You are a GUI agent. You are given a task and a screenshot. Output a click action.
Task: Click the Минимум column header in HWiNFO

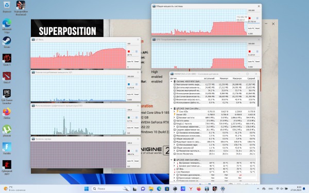(x=224, y=78)
